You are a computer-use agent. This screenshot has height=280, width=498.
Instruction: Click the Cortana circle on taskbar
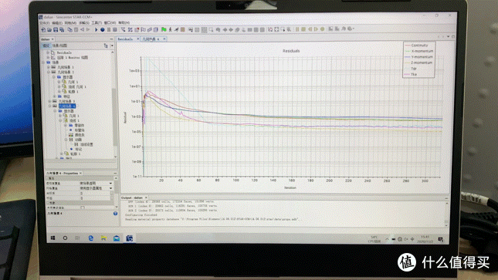[x=65, y=238]
